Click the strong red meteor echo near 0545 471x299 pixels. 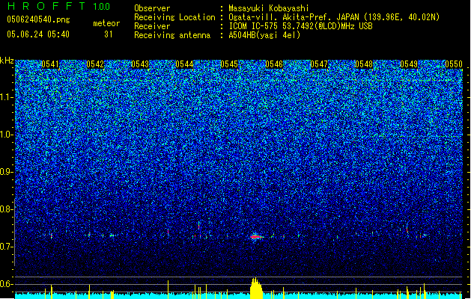click(256, 237)
